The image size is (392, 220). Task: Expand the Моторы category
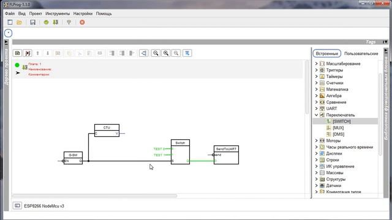(316, 141)
